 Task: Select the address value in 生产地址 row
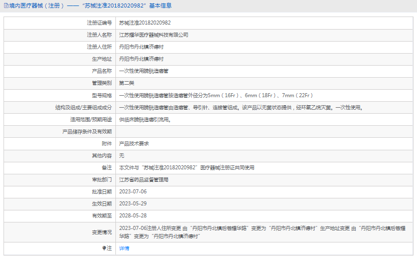(x=141, y=59)
